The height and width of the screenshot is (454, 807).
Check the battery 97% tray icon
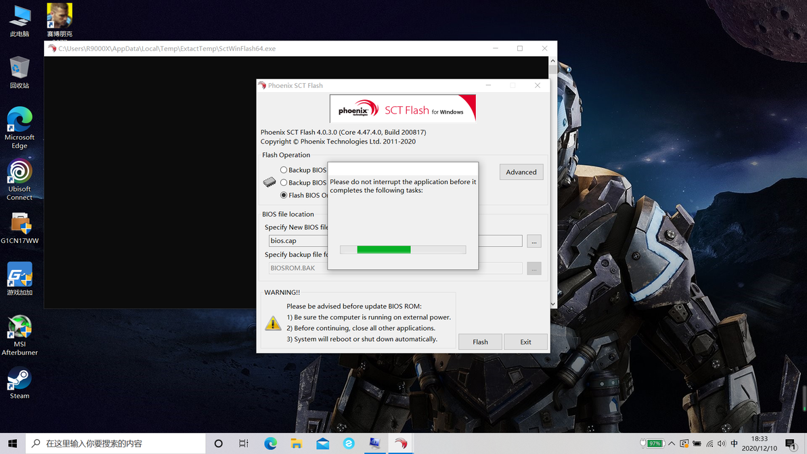pyautogui.click(x=651, y=443)
